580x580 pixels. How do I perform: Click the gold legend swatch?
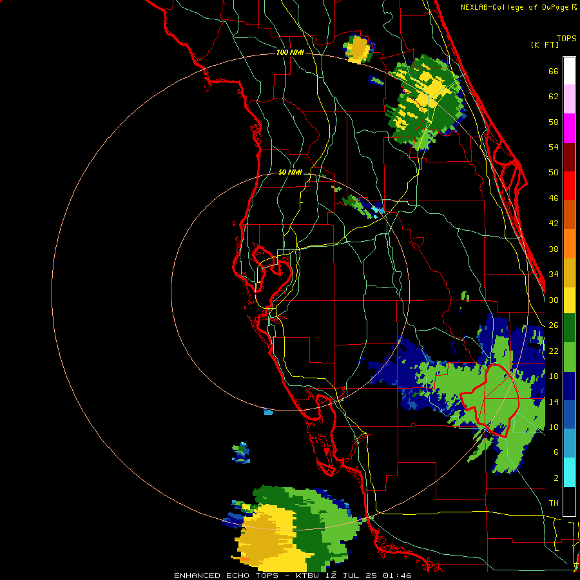(569, 273)
